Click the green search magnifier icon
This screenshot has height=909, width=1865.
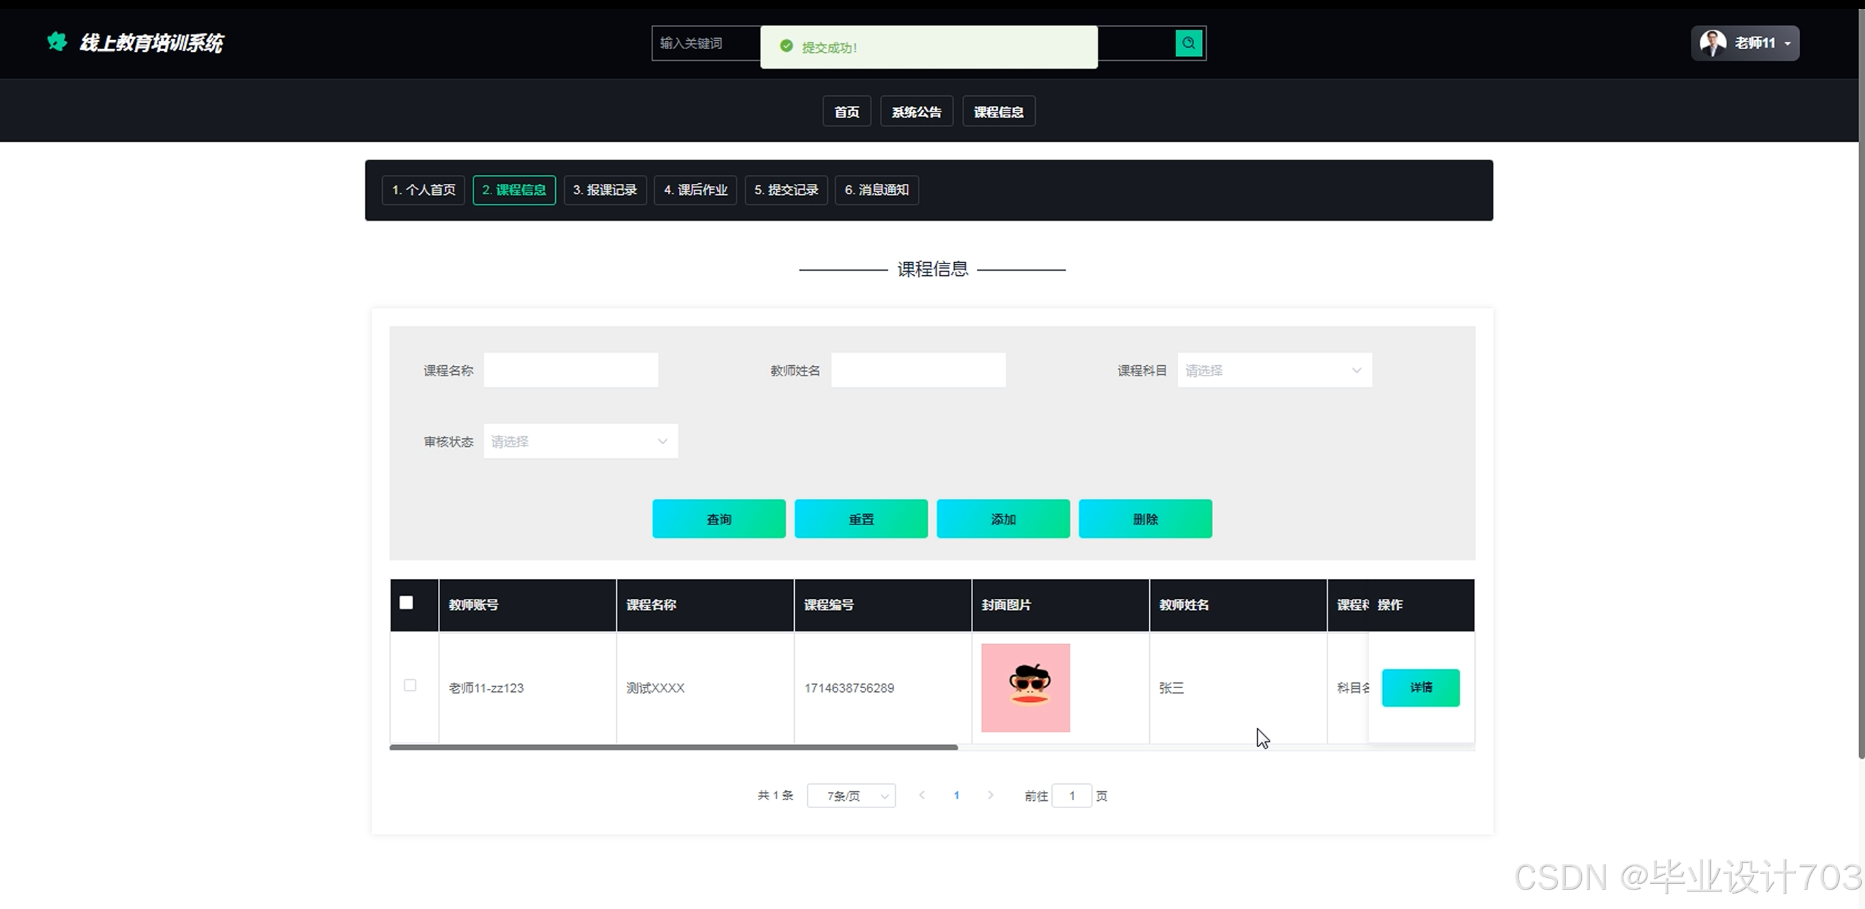pos(1188,43)
